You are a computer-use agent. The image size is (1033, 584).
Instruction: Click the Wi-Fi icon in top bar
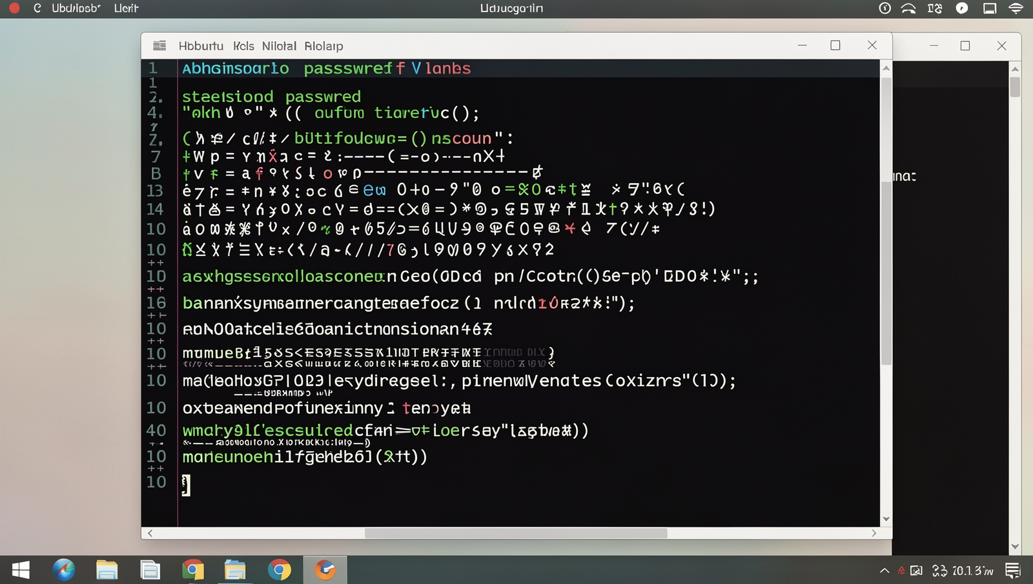pos(1016,8)
